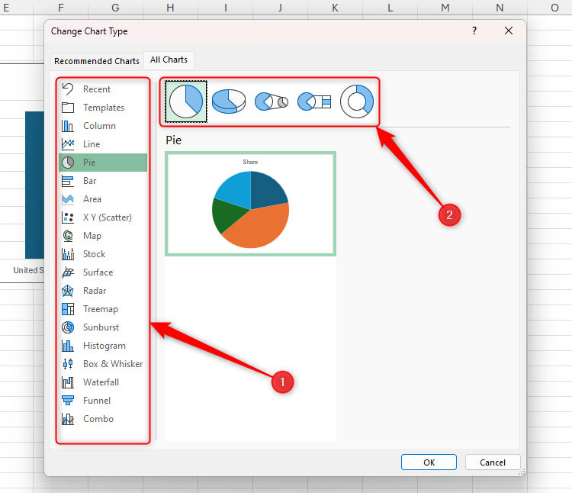Select the 3-D Pie chart subtype icon
This screenshot has height=493, width=572.
[x=228, y=101]
